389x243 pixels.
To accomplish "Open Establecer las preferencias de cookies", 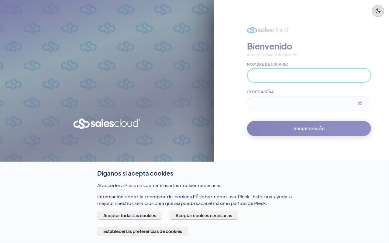I will click(x=143, y=231).
